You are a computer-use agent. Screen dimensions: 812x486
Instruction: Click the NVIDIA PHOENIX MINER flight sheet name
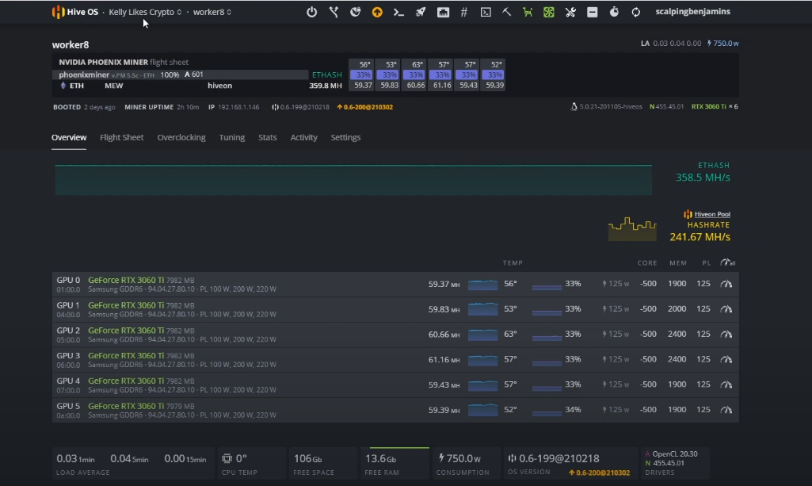point(103,62)
